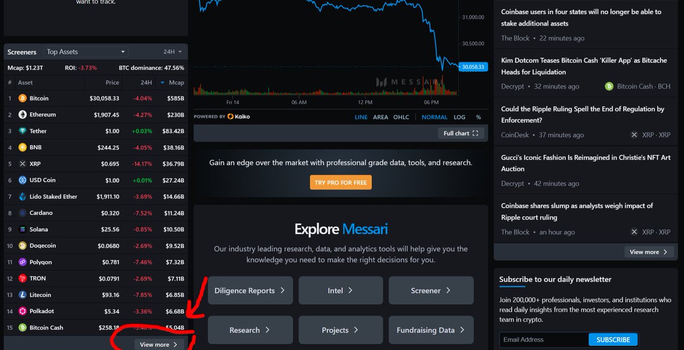
Task: Click the XRP tag icon beside Coinbase shares article
Action: point(634,232)
